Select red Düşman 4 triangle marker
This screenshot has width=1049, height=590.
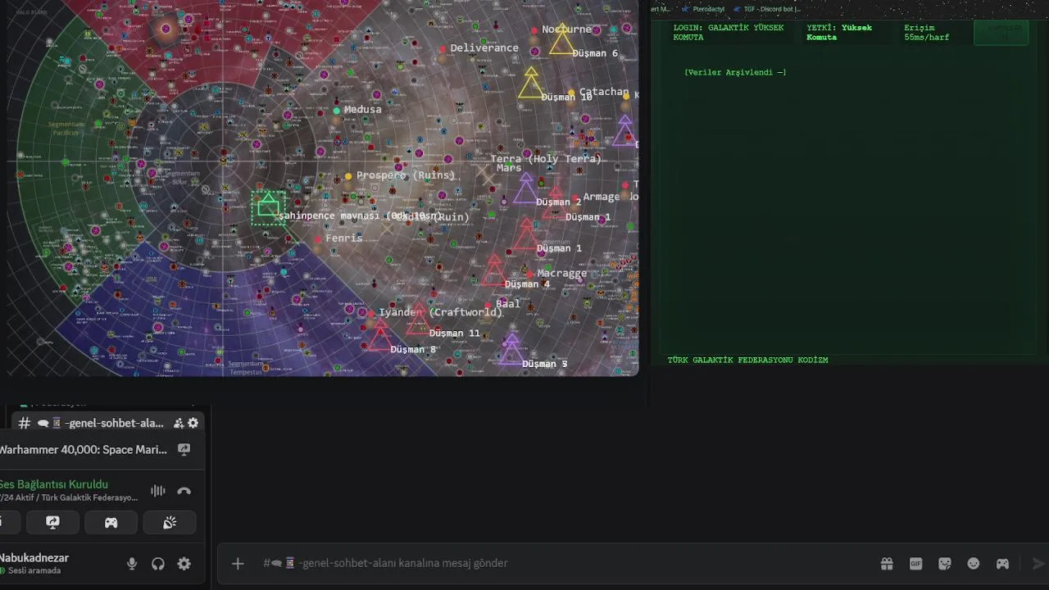(x=494, y=271)
